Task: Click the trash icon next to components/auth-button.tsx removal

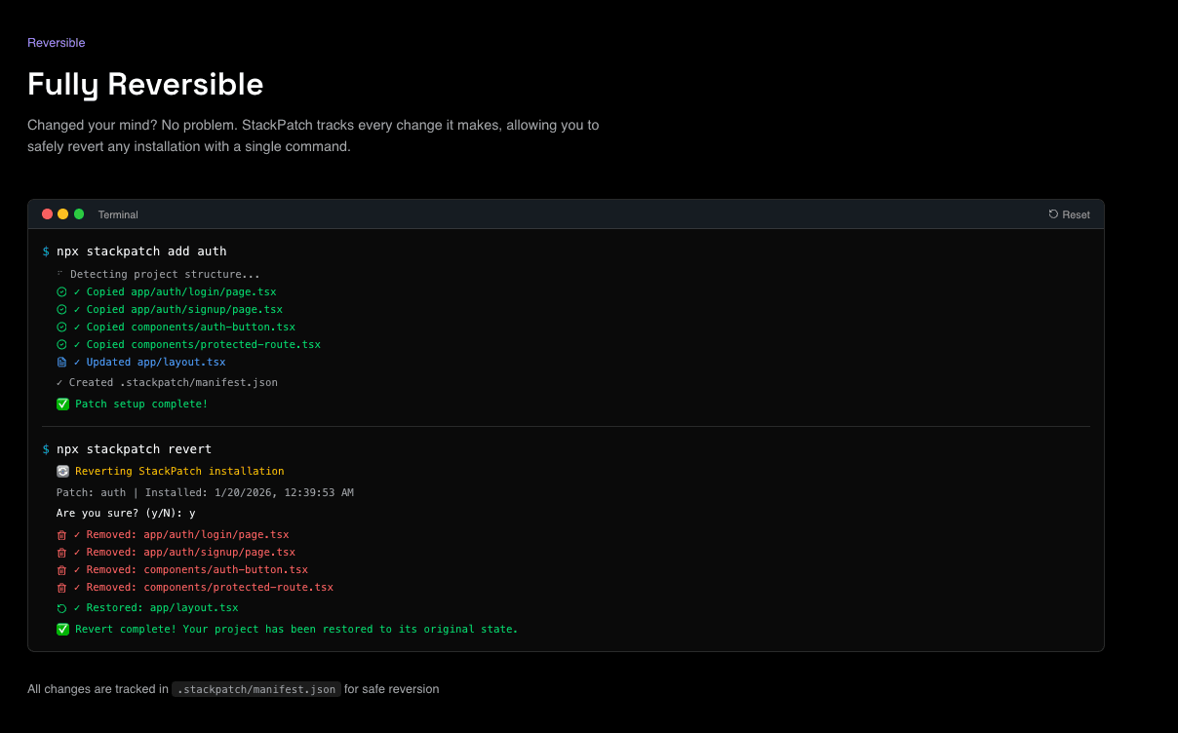Action: point(61,569)
